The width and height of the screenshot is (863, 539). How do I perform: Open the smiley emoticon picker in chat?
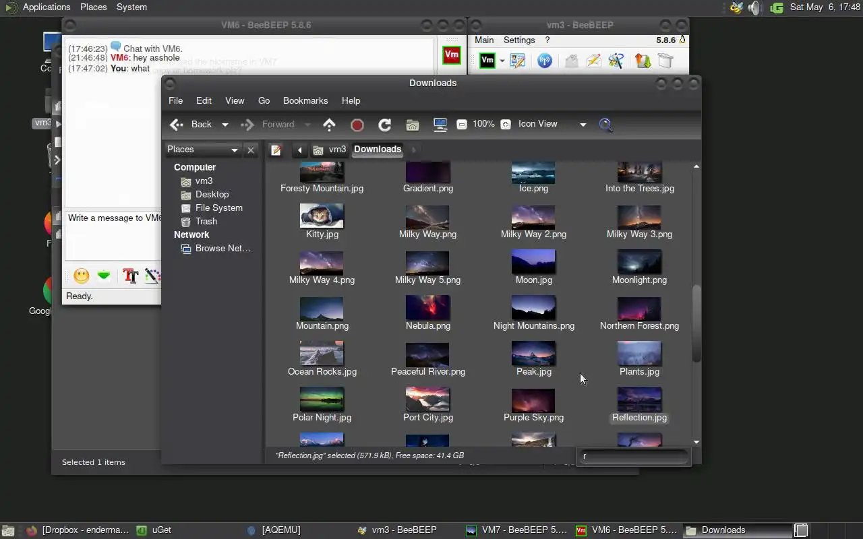click(82, 276)
